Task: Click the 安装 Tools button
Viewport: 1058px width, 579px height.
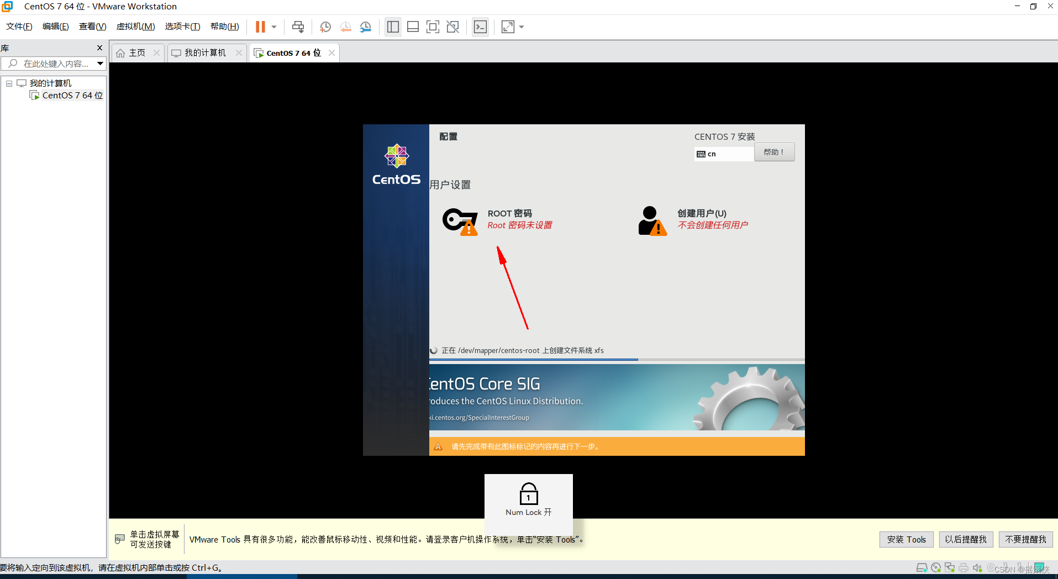Action: (906, 539)
